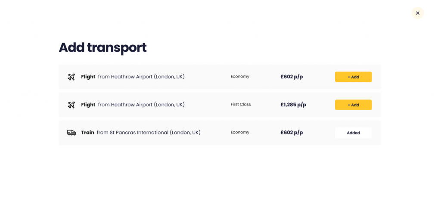441x211 pixels.
Task: Click the £602 p/p flight price
Action: (x=292, y=77)
